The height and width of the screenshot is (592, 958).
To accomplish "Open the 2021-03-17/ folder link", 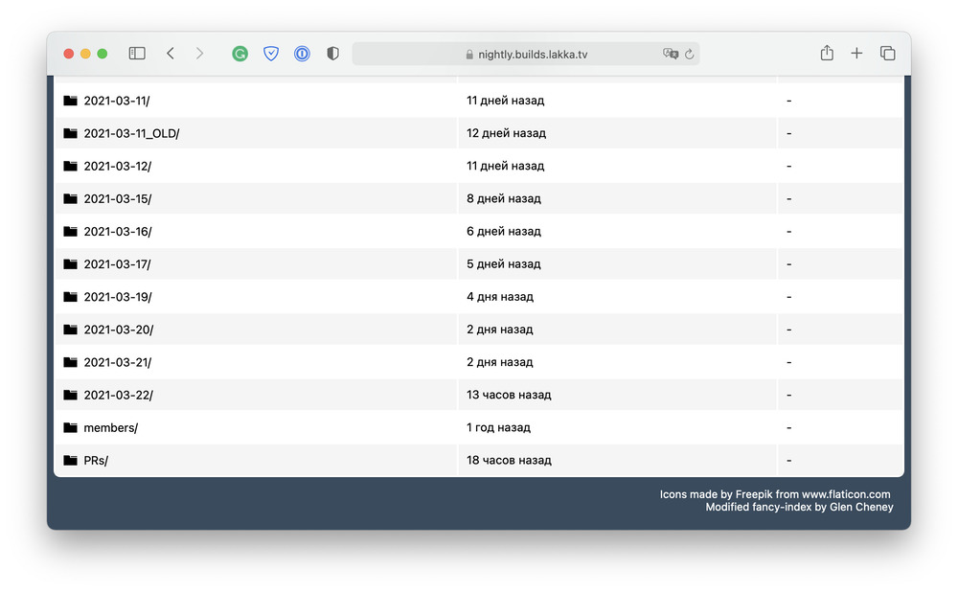I will pyautogui.click(x=117, y=264).
